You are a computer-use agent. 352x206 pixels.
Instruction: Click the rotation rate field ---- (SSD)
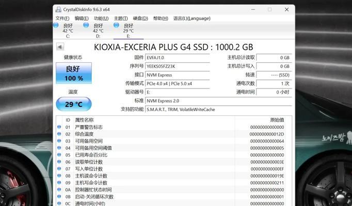(x=274, y=75)
